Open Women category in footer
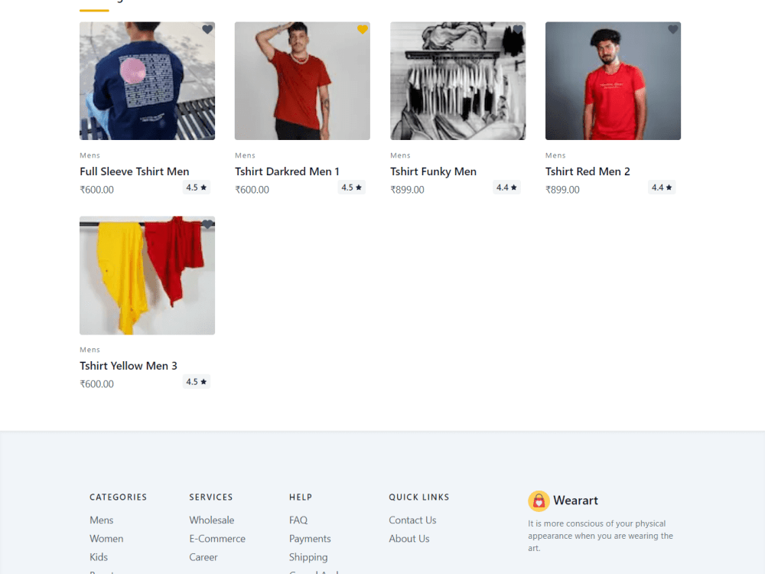This screenshot has height=574, width=765. coord(106,538)
